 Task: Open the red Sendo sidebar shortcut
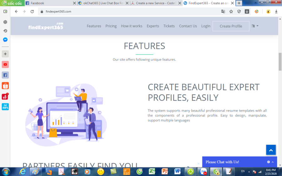[5, 97]
